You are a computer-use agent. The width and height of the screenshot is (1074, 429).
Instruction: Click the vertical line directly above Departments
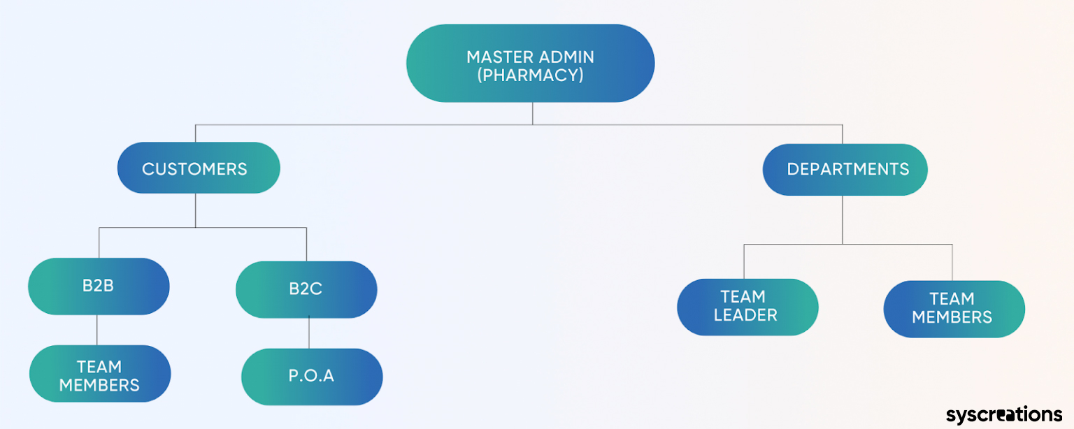pyautogui.click(x=843, y=134)
